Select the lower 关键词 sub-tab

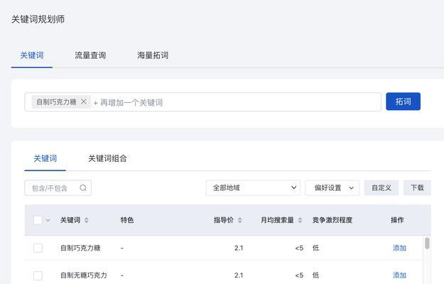45,158
